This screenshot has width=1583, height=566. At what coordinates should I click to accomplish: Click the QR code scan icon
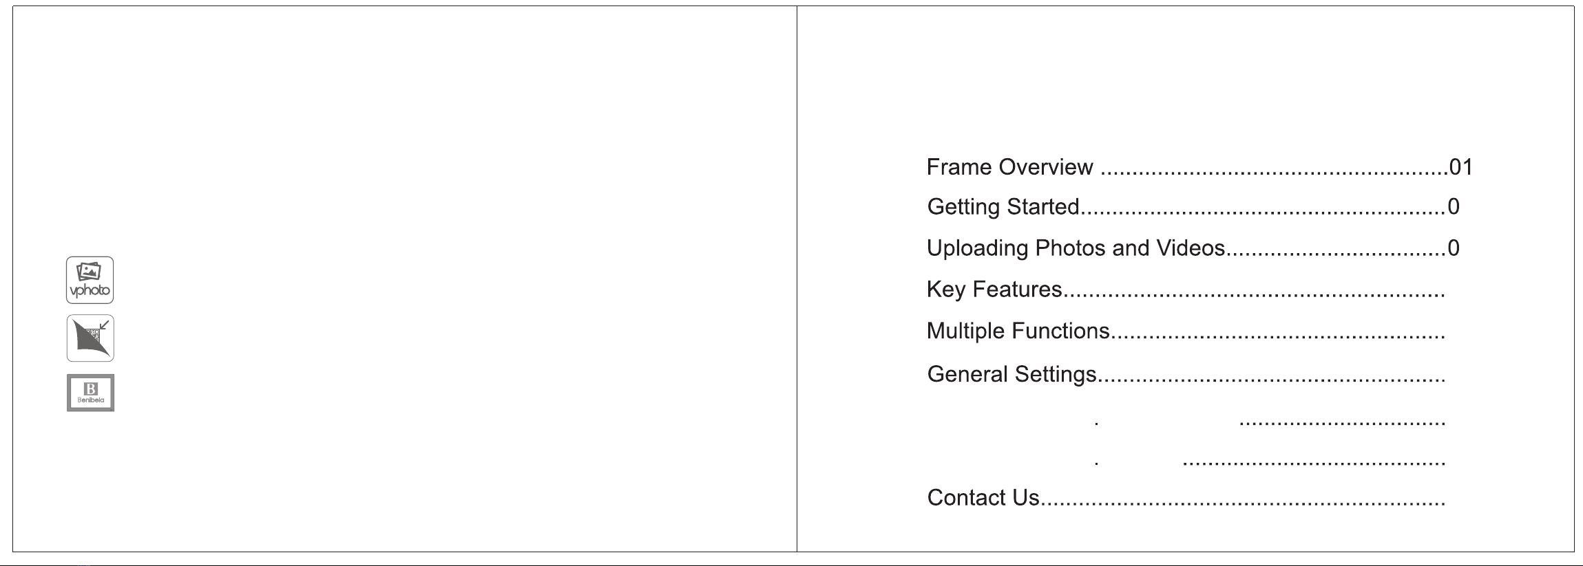point(90,338)
